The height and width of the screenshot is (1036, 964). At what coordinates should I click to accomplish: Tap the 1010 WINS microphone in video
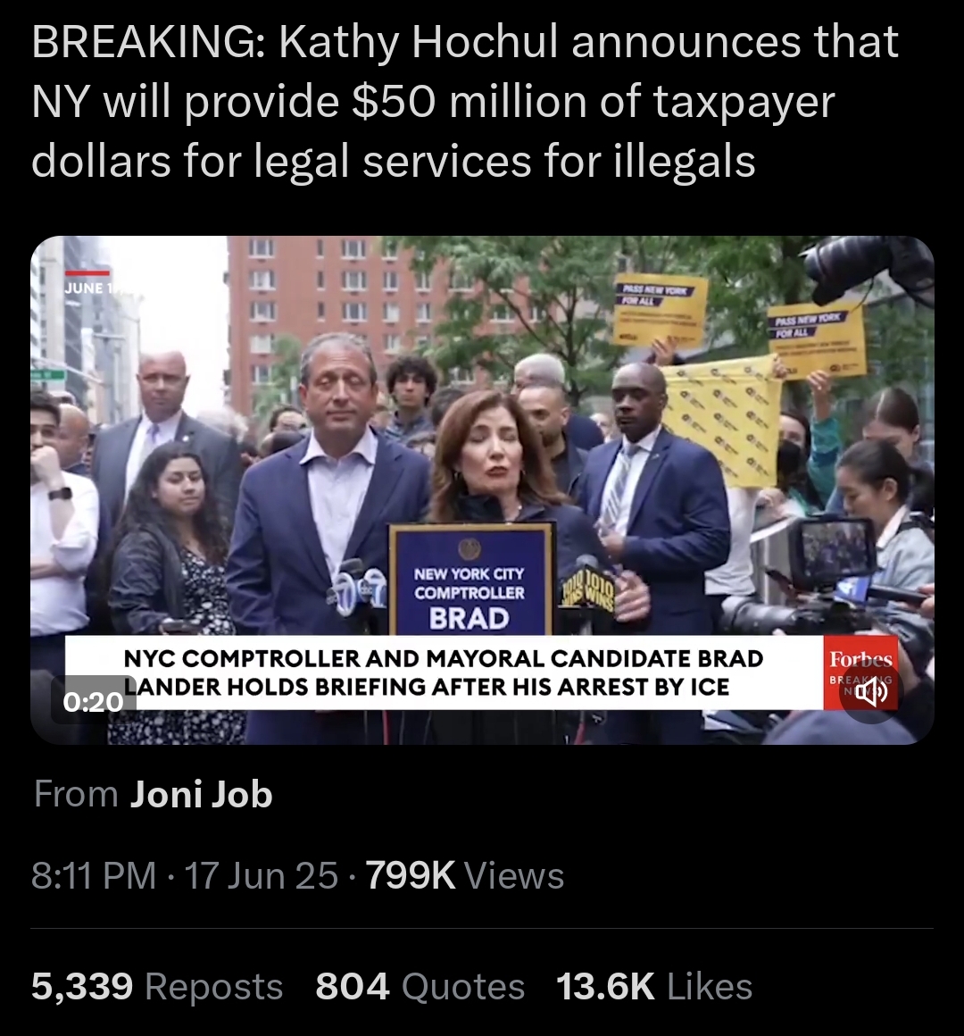tap(587, 586)
